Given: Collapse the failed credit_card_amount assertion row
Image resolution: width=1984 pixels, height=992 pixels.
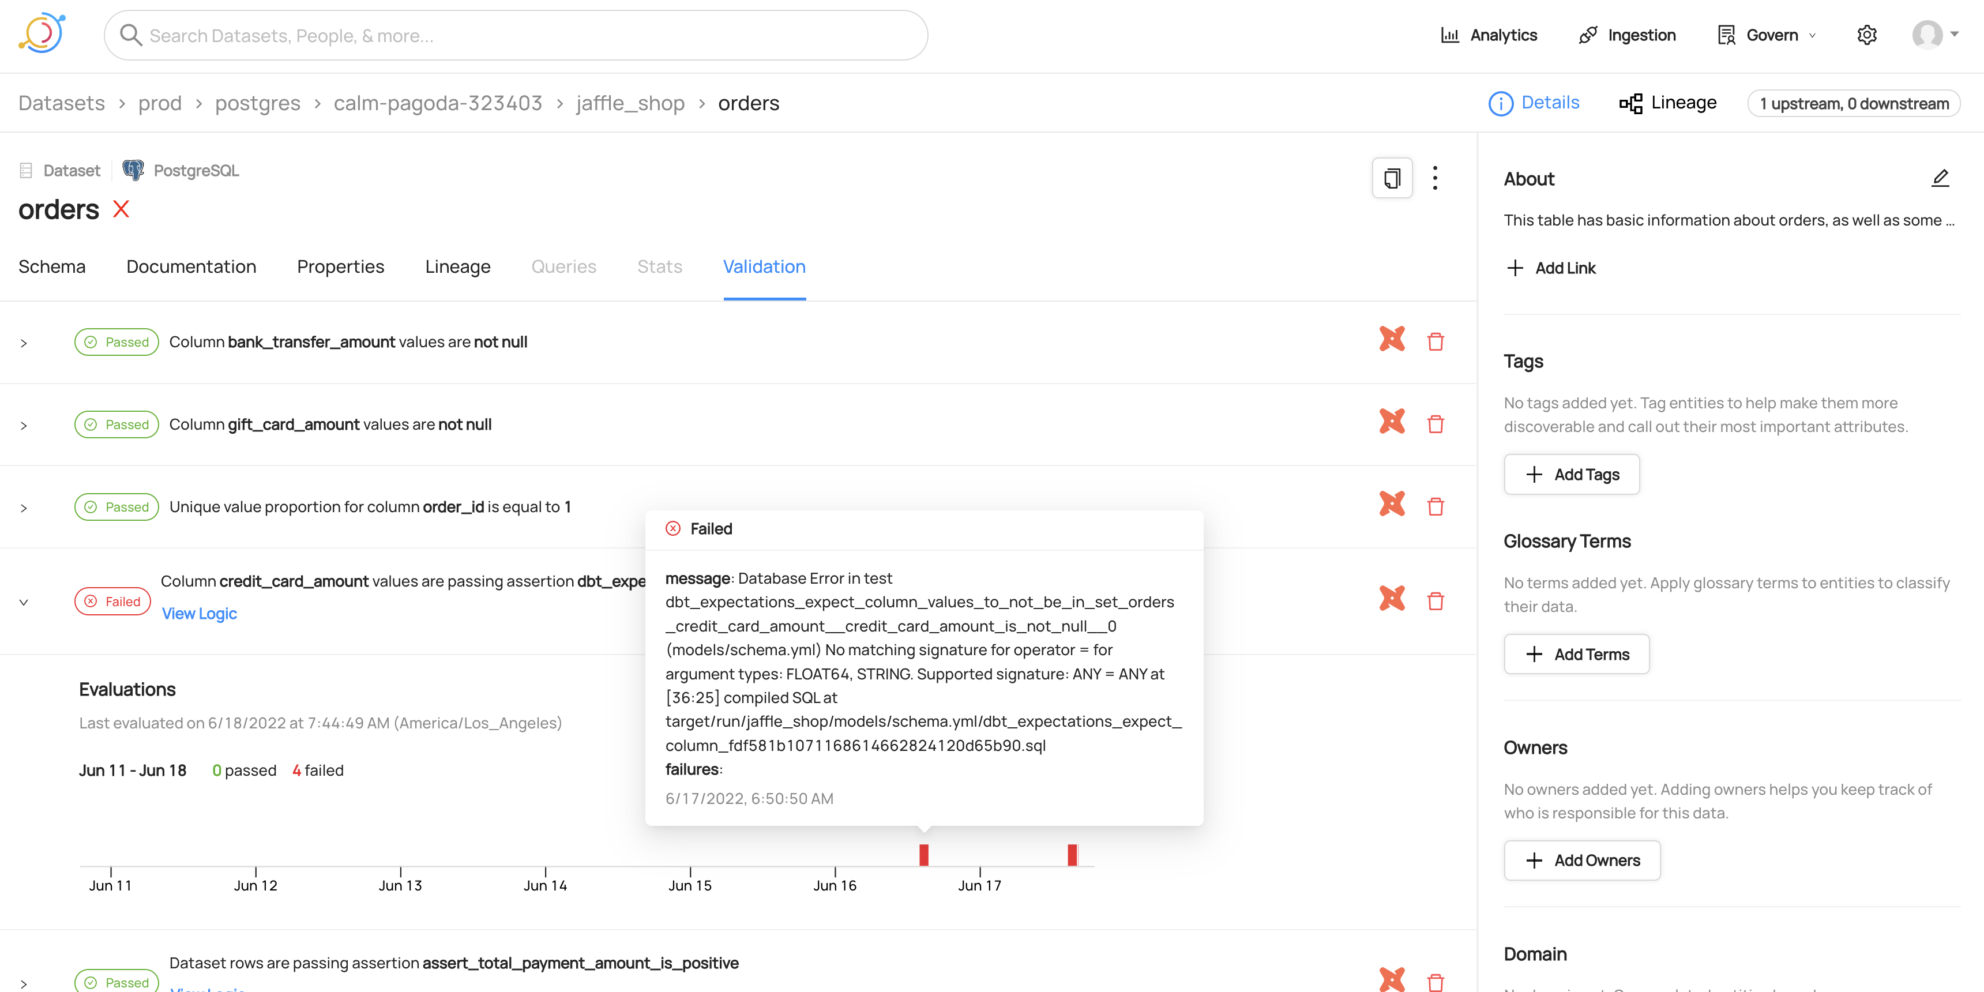Looking at the screenshot, I should click(x=24, y=602).
